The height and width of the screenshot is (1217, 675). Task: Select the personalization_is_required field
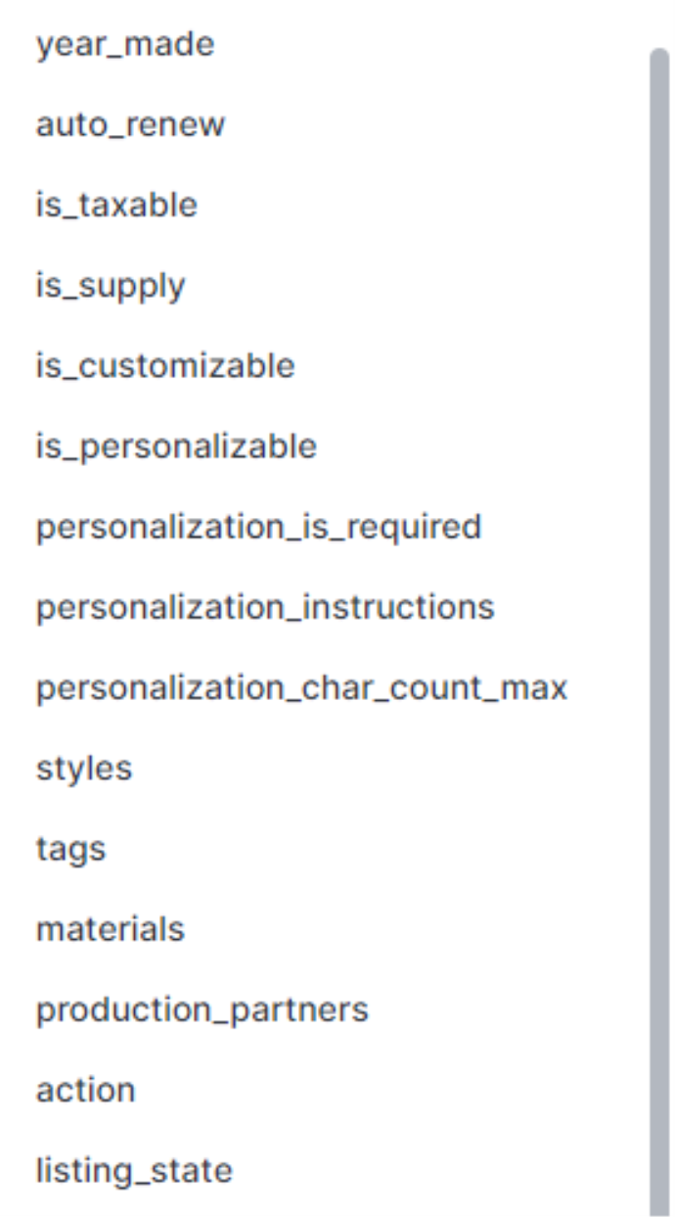[258, 526]
